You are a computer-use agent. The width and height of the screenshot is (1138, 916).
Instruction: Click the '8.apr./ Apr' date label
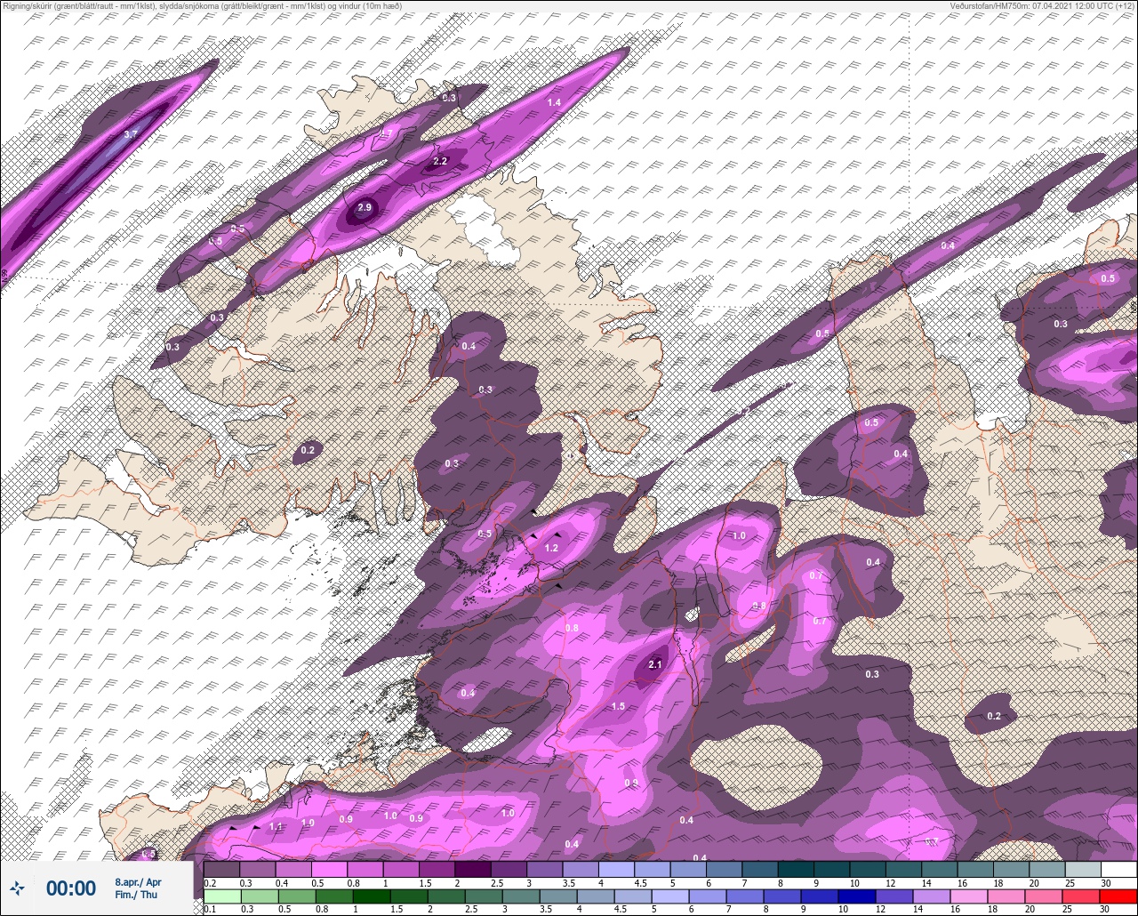pos(138,881)
